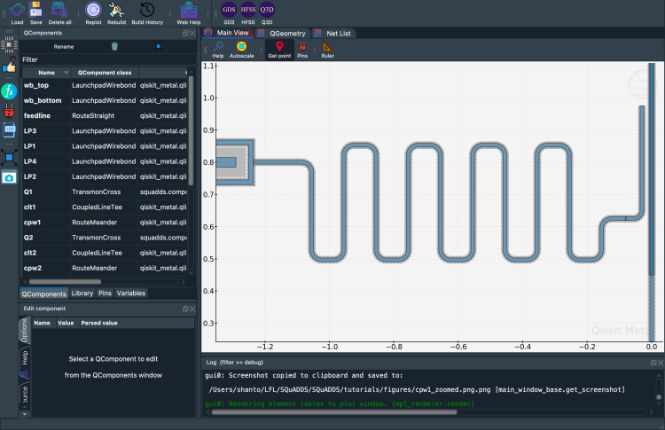Image resolution: width=665 pixels, height=430 pixels.
Task: Float the QComponents panel
Action: (x=185, y=33)
